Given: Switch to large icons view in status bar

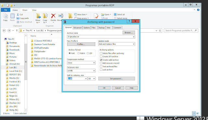Looking at the screenshot, I should pos(198,113).
